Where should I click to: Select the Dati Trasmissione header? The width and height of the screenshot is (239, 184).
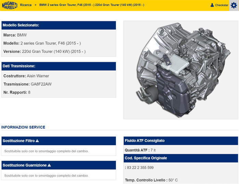(59, 66)
